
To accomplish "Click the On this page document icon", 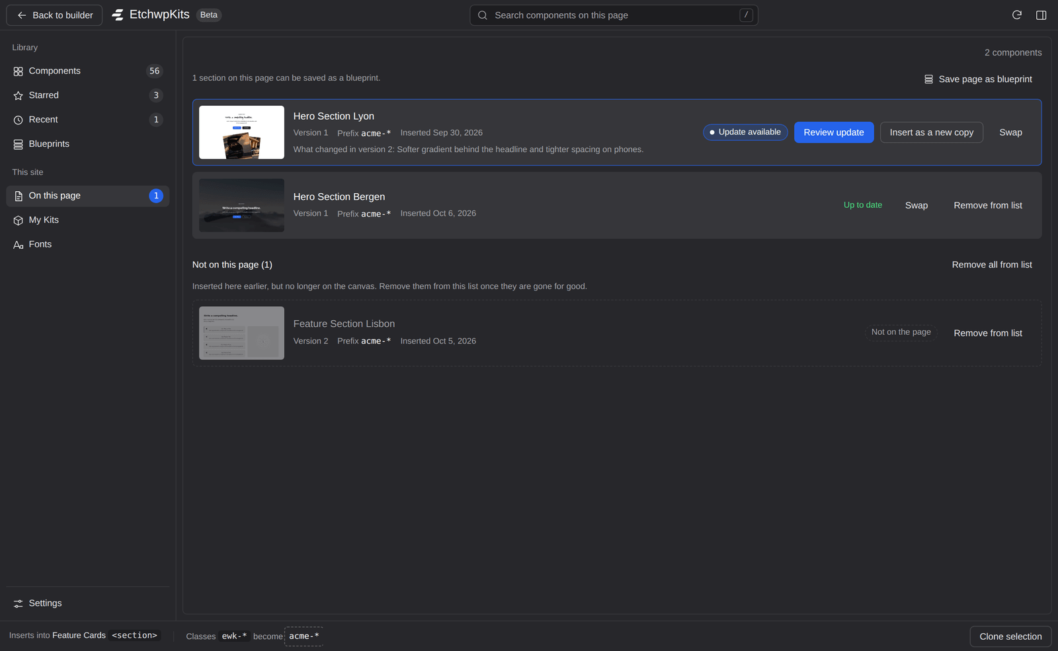I will pyautogui.click(x=19, y=196).
